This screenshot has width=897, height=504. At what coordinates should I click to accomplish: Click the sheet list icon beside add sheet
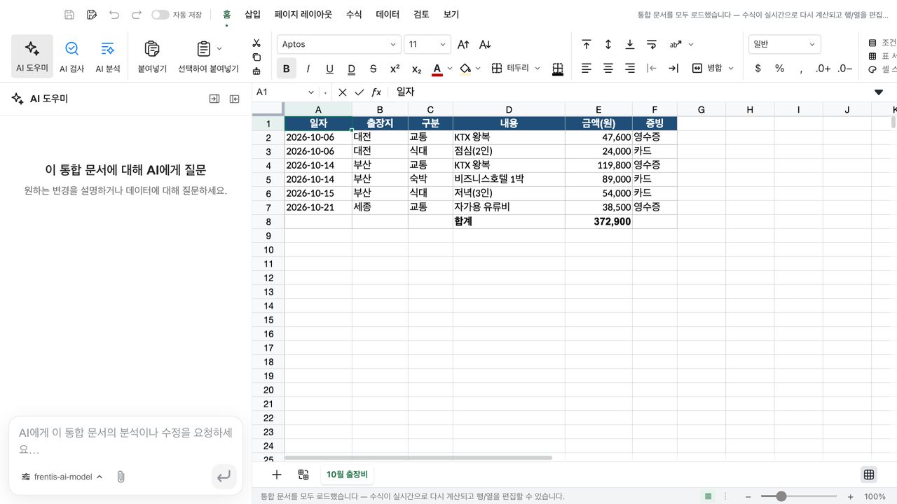[303, 475]
